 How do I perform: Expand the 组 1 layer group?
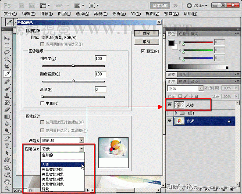pyautogui.click(x=176, y=113)
